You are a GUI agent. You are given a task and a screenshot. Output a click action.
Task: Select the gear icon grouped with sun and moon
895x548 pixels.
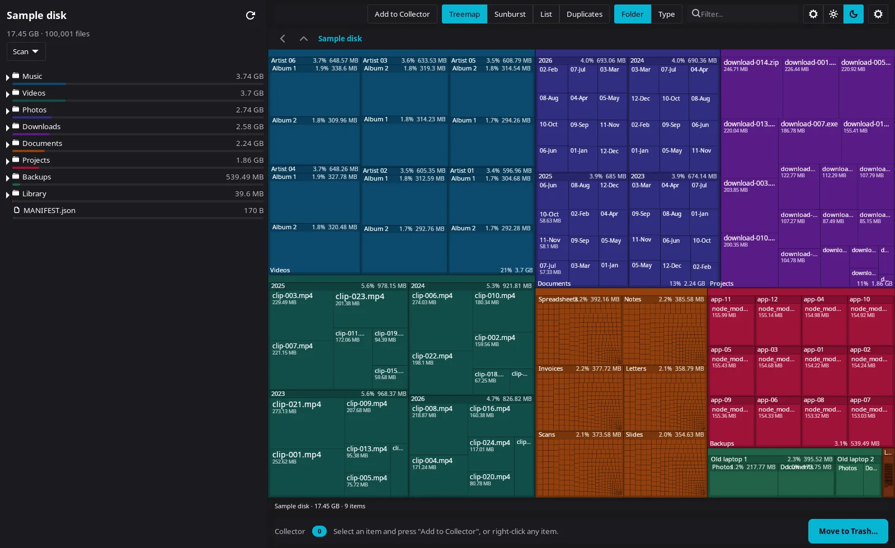pyautogui.click(x=813, y=14)
